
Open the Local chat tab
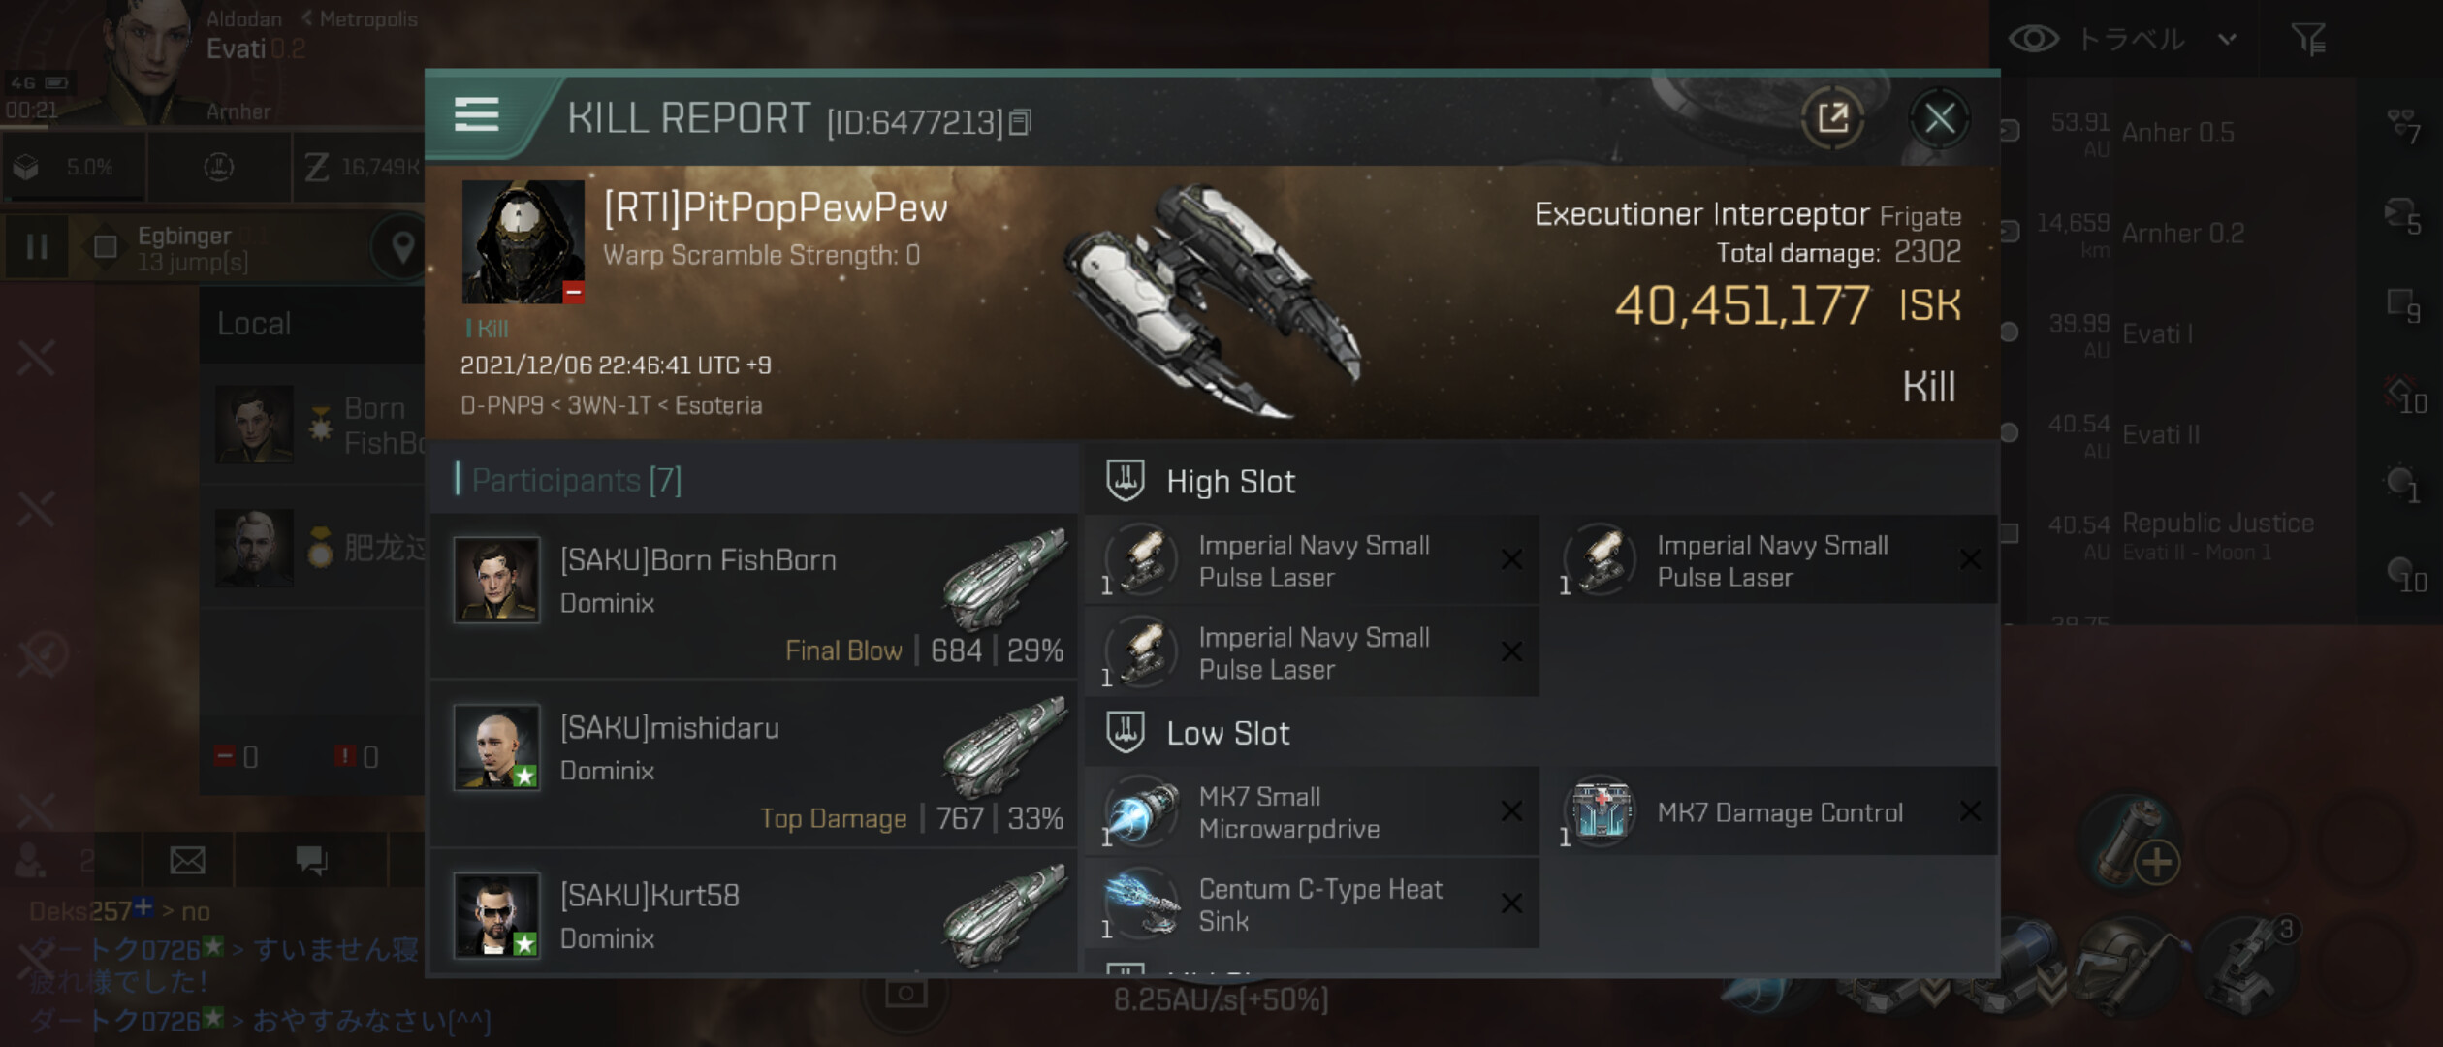pyautogui.click(x=254, y=324)
